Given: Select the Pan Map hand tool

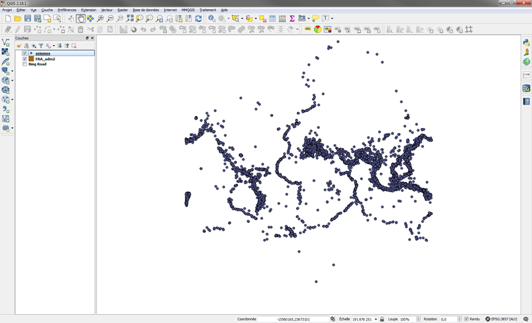Looking at the screenshot, I should tap(80, 19).
